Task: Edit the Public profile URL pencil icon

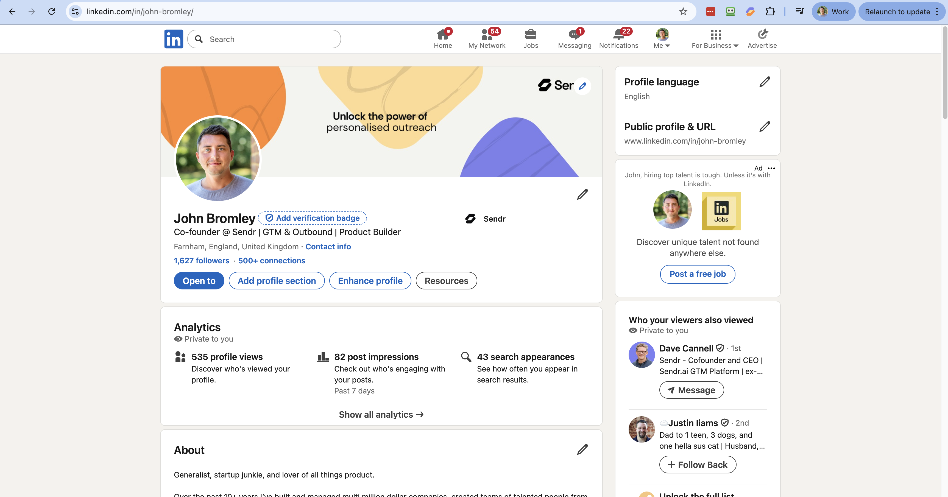Action: (x=765, y=127)
